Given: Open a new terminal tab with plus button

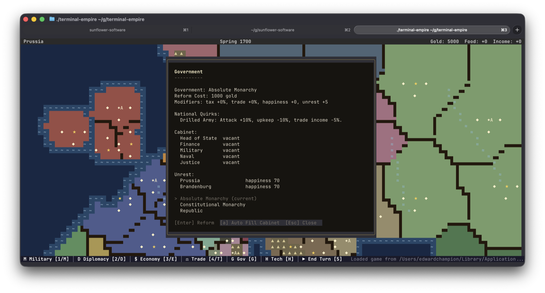Looking at the screenshot, I should click(x=517, y=30).
